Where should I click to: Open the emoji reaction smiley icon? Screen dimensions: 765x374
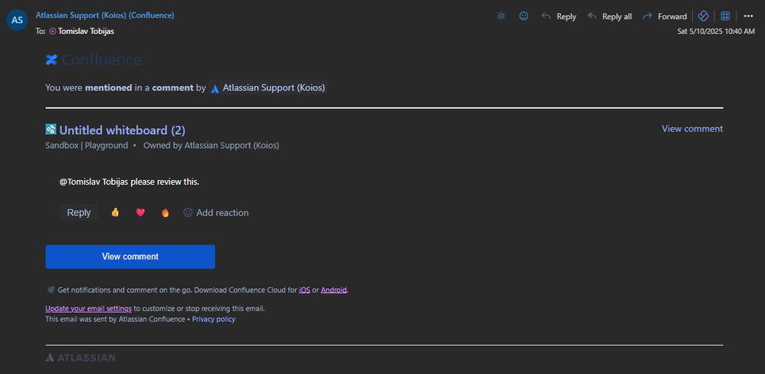524,16
